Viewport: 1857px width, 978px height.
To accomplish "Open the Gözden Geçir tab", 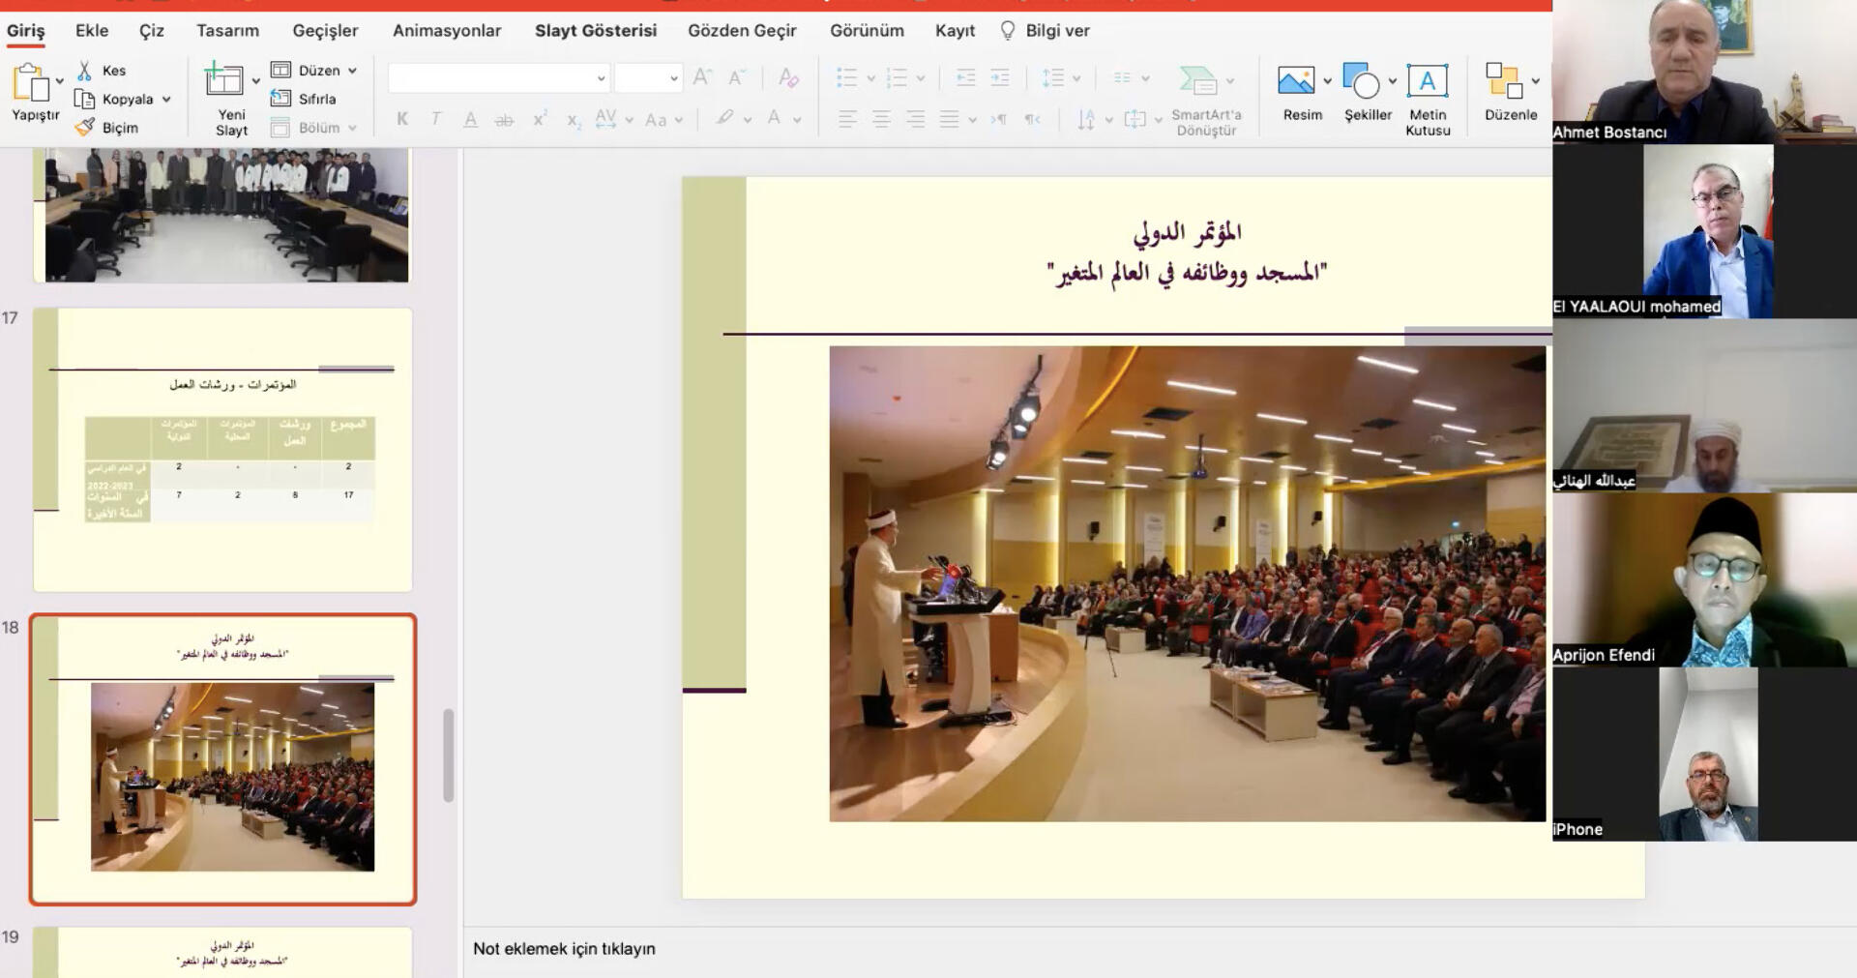I will pos(742,31).
